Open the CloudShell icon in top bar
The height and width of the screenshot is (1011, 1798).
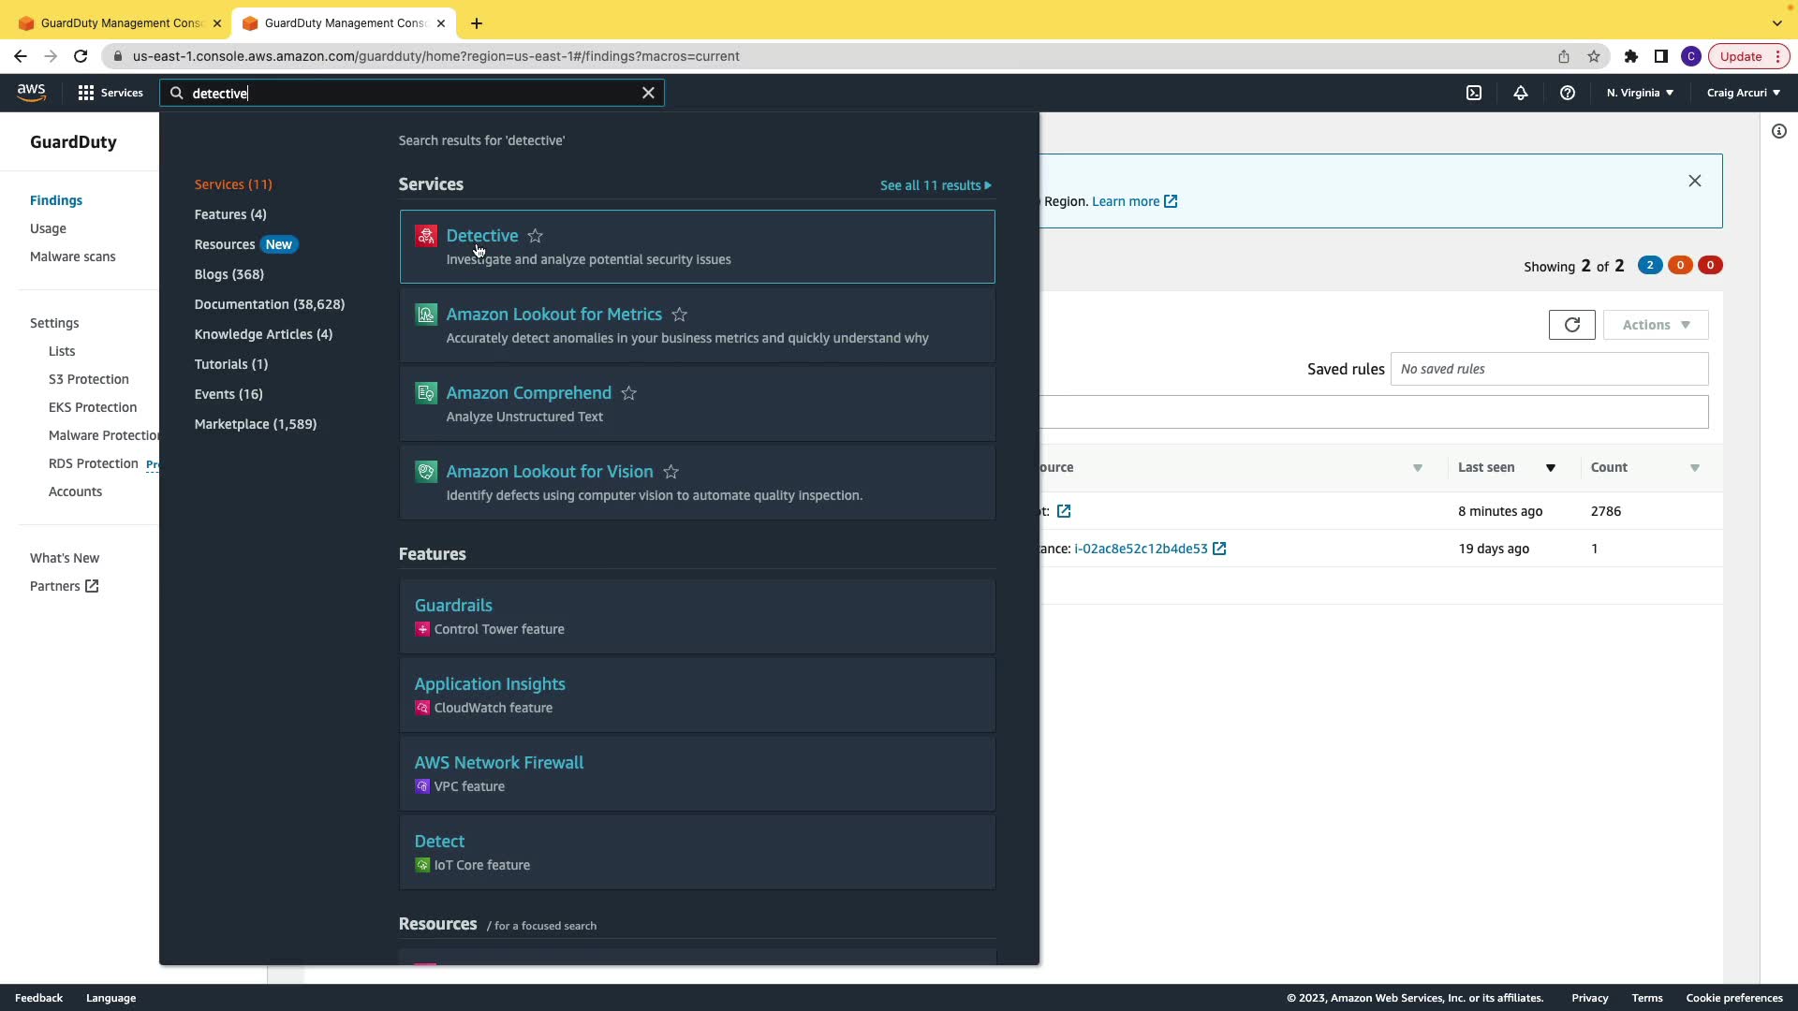(x=1474, y=93)
